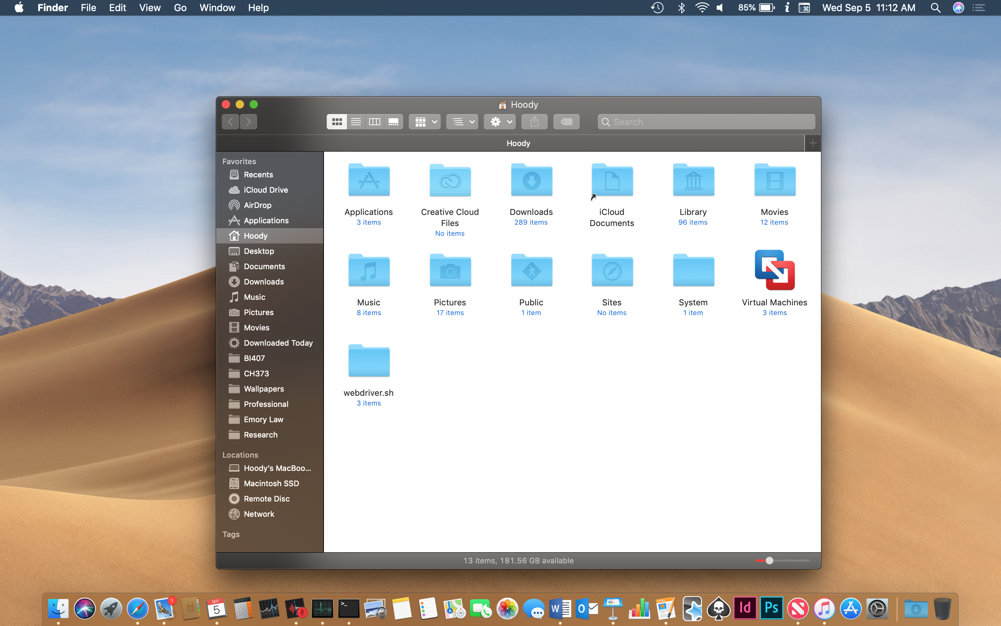Select the System folder icon
Screen dimensions: 1001x626
point(693,270)
